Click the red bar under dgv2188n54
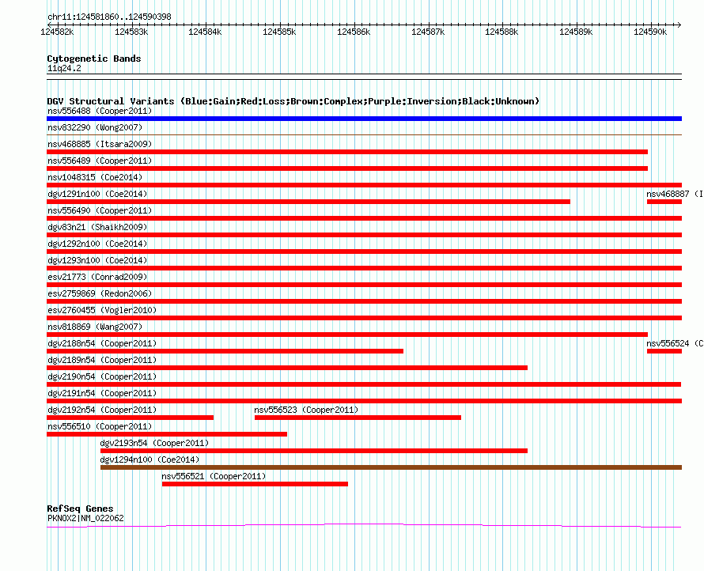The height and width of the screenshot is (571, 704). click(225, 351)
